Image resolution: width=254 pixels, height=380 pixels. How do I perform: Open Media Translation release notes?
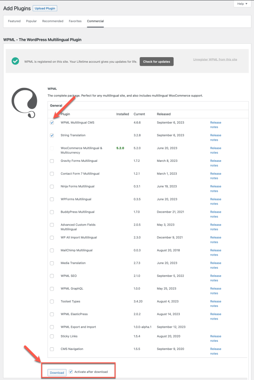[216, 265]
